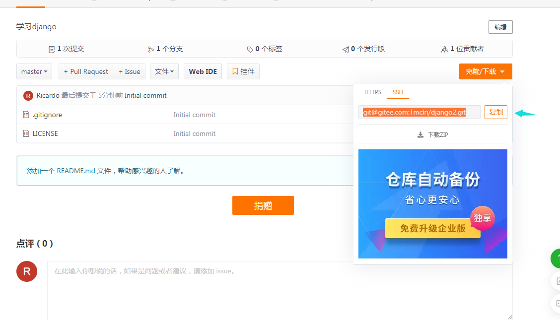Click the release icon beside 0 个发行版
The width and height of the screenshot is (560, 320).
(x=346, y=49)
